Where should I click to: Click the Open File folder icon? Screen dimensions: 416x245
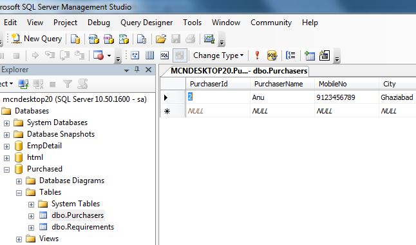(161, 39)
